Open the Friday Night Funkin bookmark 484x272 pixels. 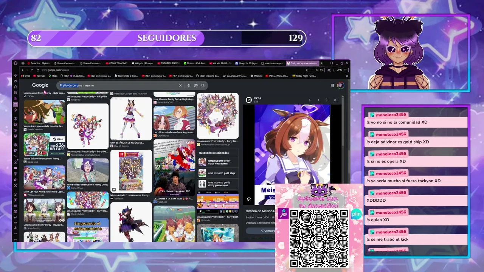pos(304,76)
